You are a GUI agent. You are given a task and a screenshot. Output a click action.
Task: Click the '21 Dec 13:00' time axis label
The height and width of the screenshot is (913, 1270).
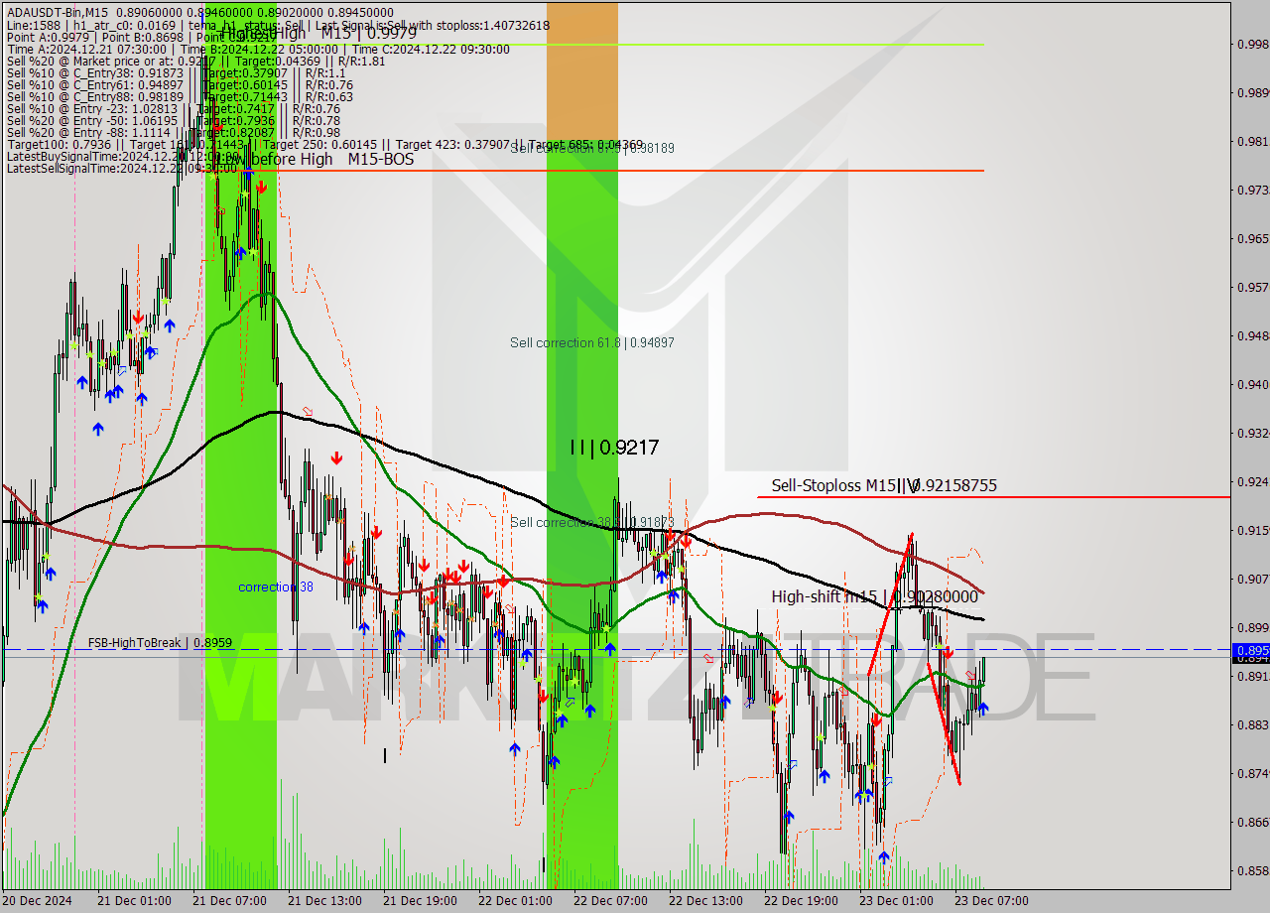coord(324,901)
